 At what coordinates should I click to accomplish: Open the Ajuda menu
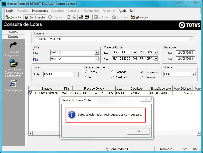pyautogui.click(x=122, y=11)
